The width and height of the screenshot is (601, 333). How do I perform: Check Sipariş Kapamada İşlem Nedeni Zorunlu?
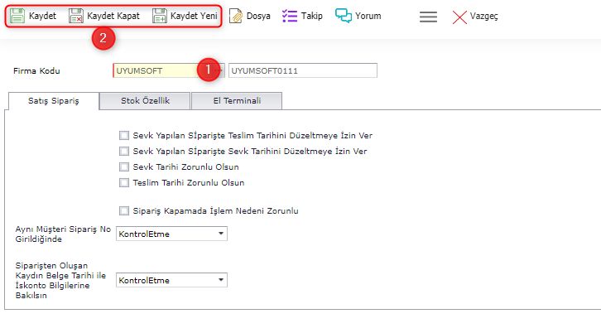[x=124, y=210]
